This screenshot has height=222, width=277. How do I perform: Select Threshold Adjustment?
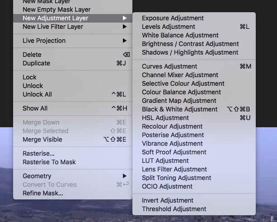tap(194, 209)
